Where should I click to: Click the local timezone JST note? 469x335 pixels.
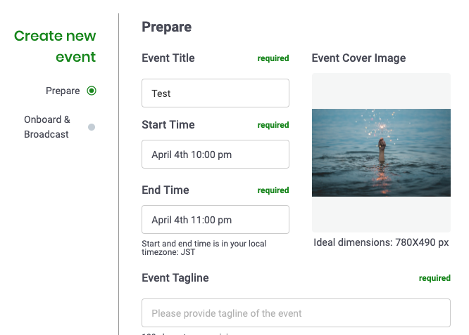coord(204,248)
